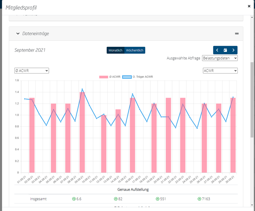Image resolution: width=255 pixels, height=211 pixels.
Task: Click the pink bar for 09.09.21
Action: pyautogui.click(x=82, y=132)
